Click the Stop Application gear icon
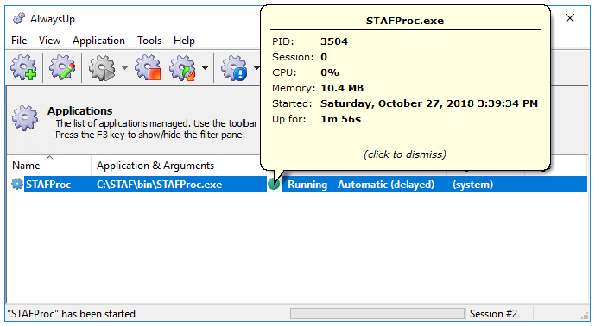 click(x=148, y=67)
